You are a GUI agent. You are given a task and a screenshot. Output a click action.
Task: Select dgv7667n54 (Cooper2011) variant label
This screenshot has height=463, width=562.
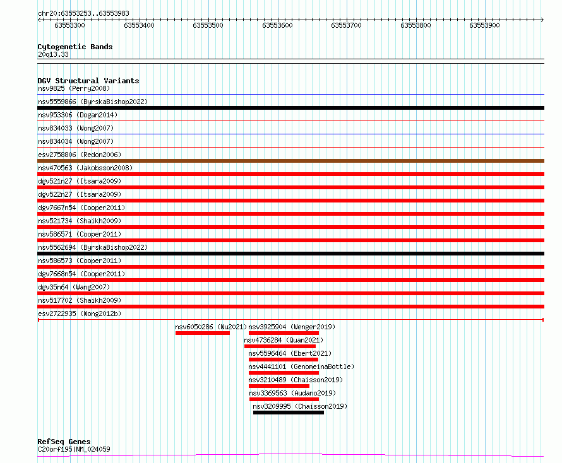click(x=81, y=208)
